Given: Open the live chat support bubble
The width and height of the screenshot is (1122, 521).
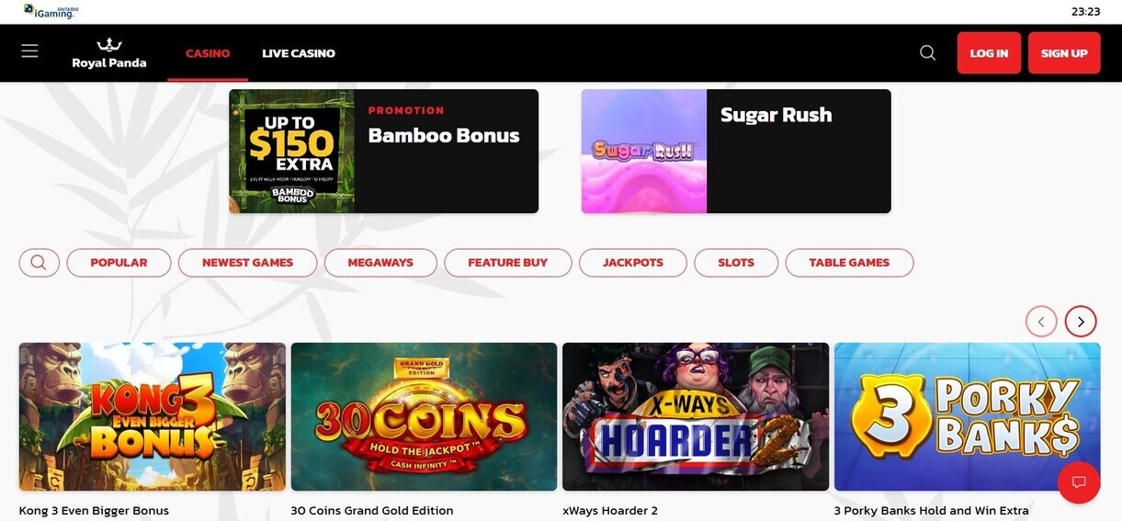Looking at the screenshot, I should [1079, 482].
